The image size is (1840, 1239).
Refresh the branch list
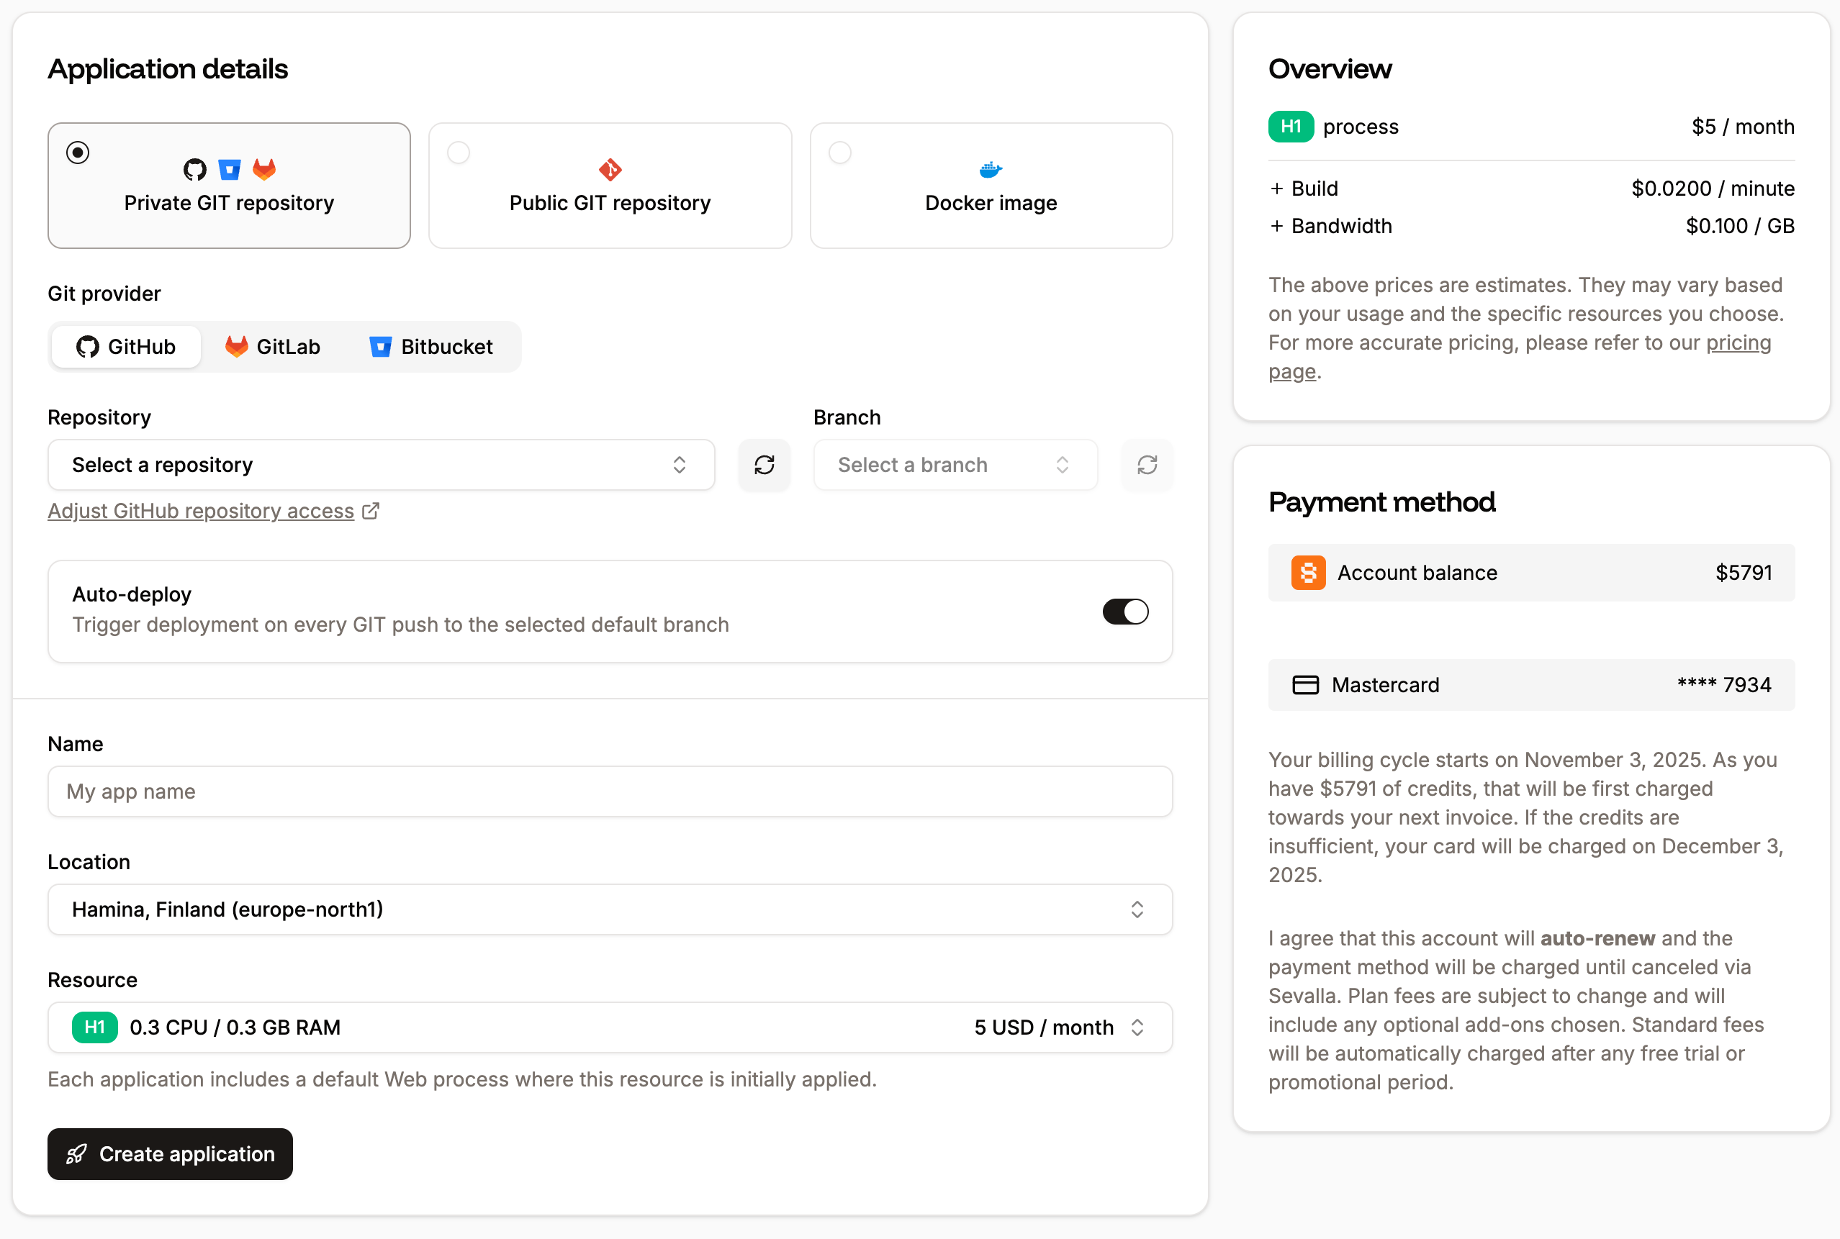coord(1147,465)
